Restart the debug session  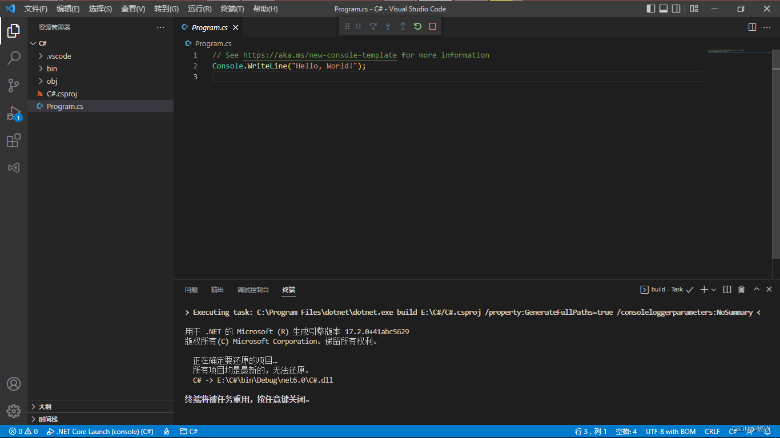[417, 26]
